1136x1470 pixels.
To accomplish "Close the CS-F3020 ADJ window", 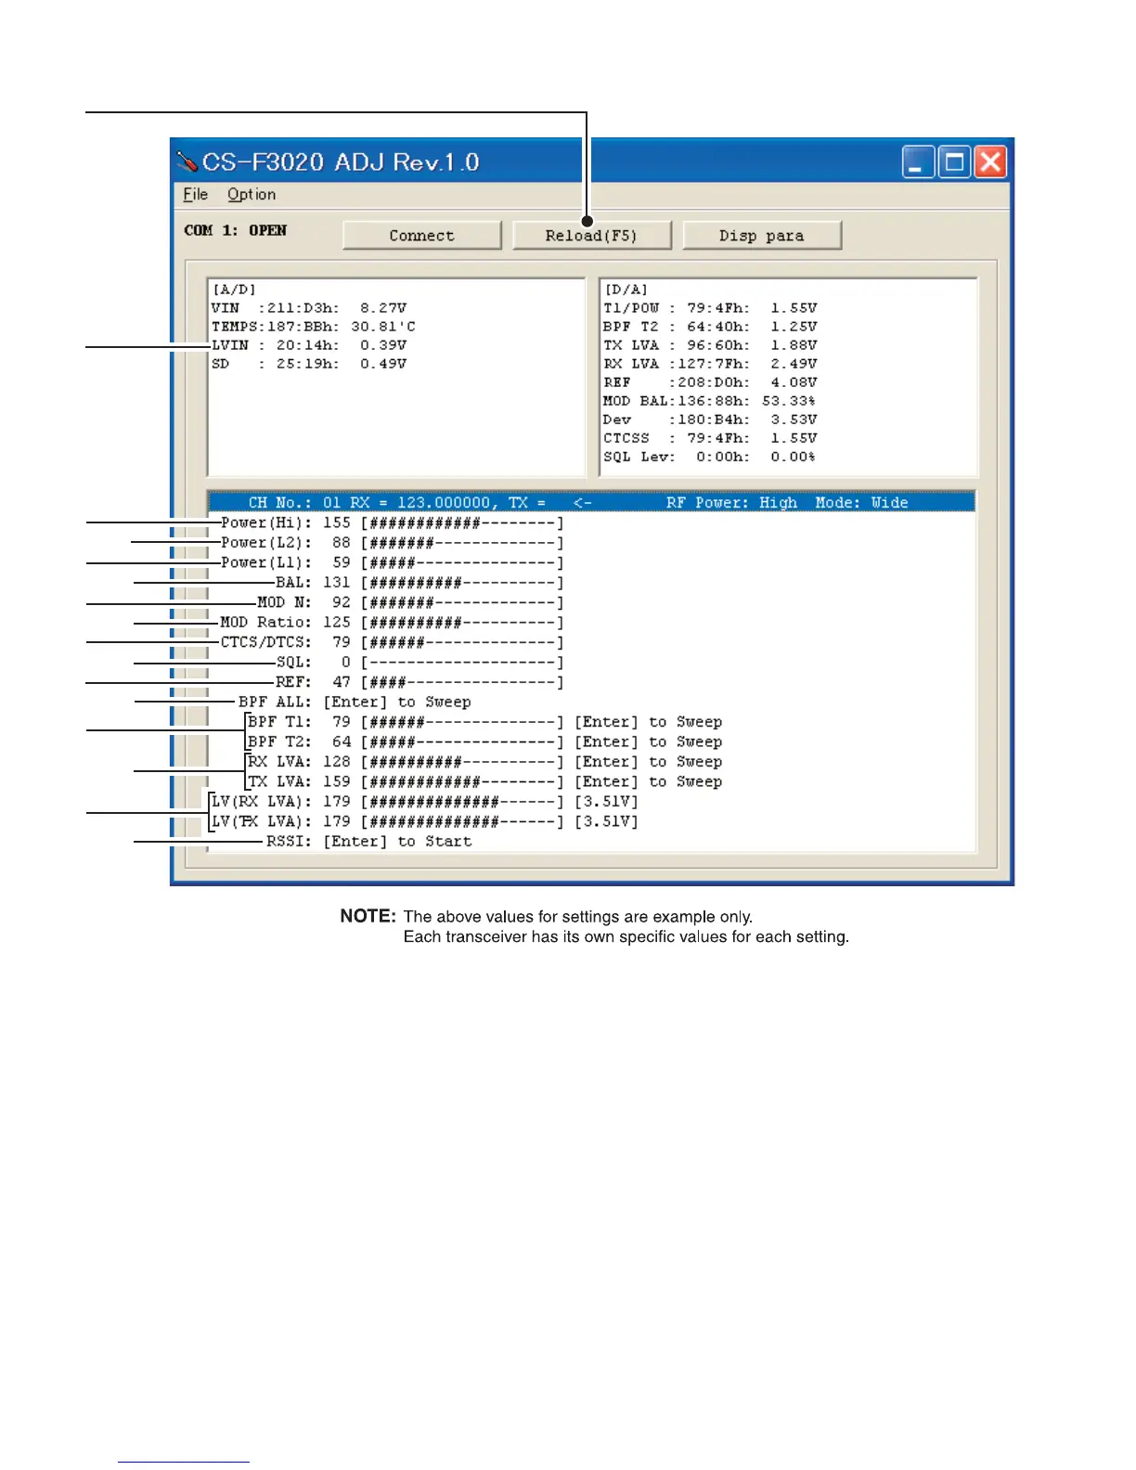I will 990,162.
